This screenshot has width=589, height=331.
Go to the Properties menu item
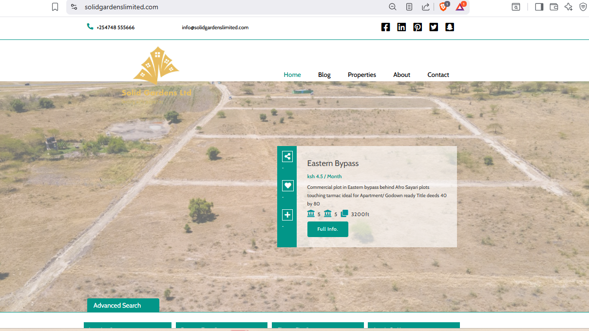361,74
